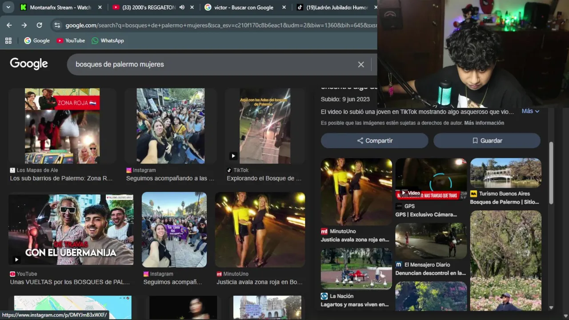This screenshot has width=569, height=320.
Task: Open the WhatsApp bookmark
Action: [108, 40]
